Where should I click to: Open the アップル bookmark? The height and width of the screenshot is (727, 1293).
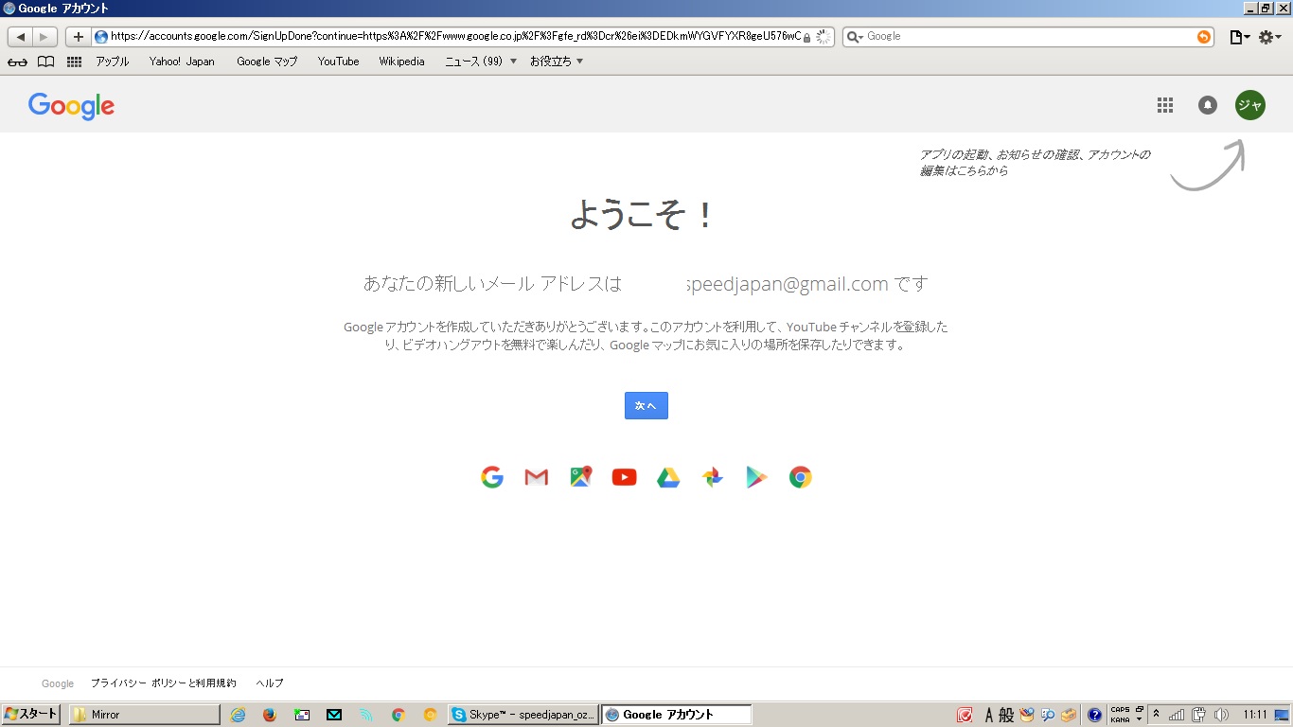[113, 62]
